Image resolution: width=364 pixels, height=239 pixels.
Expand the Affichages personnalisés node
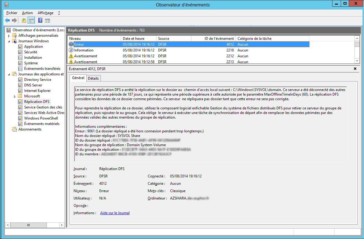(9, 36)
